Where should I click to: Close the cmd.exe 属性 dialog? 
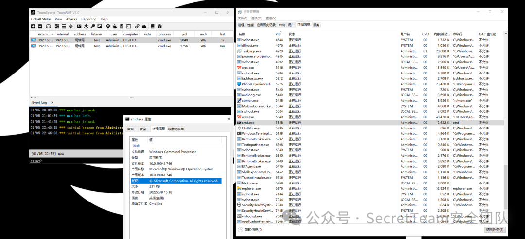click(229, 119)
